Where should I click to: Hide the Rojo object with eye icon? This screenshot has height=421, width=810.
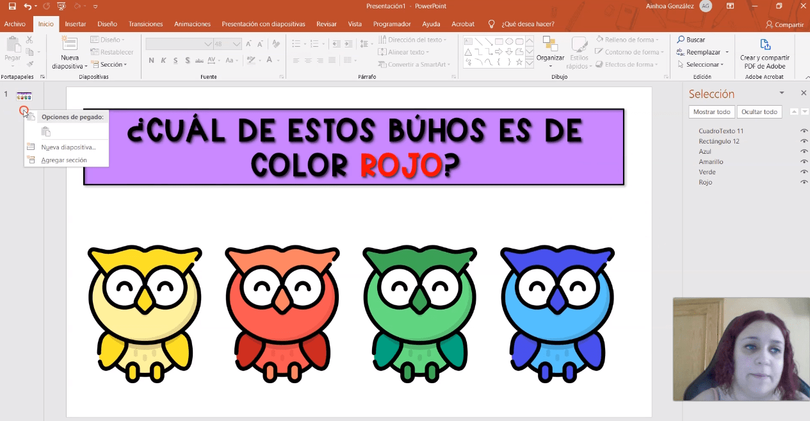(x=804, y=183)
